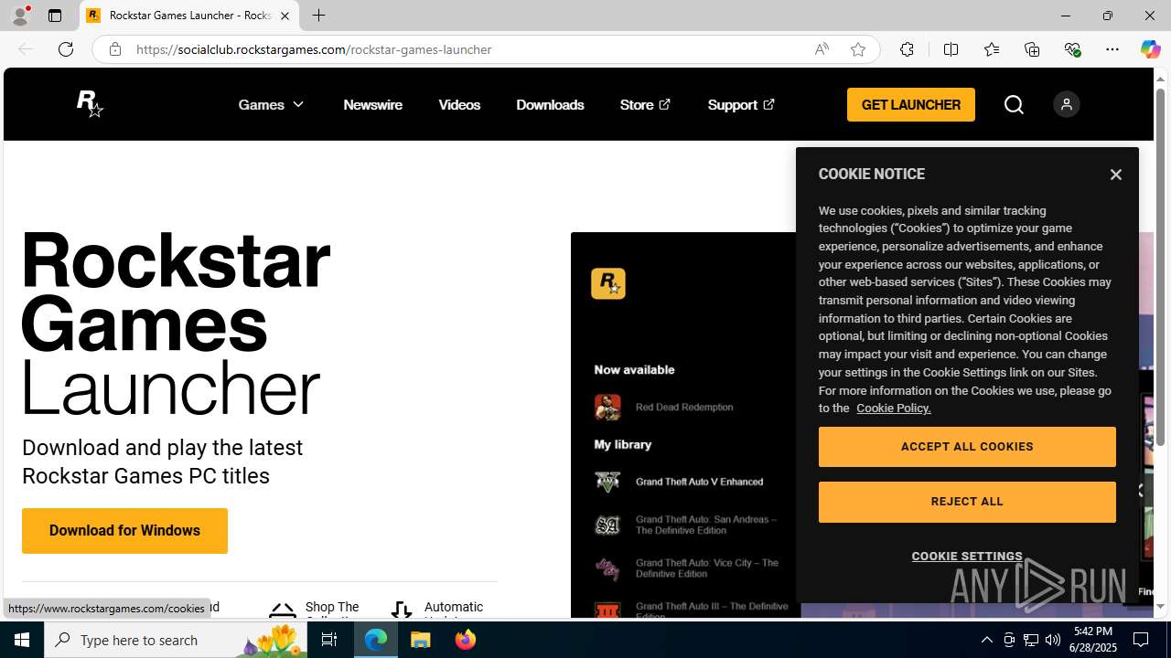Open the site search magnifier icon
The height and width of the screenshot is (658, 1171).
click(1014, 104)
